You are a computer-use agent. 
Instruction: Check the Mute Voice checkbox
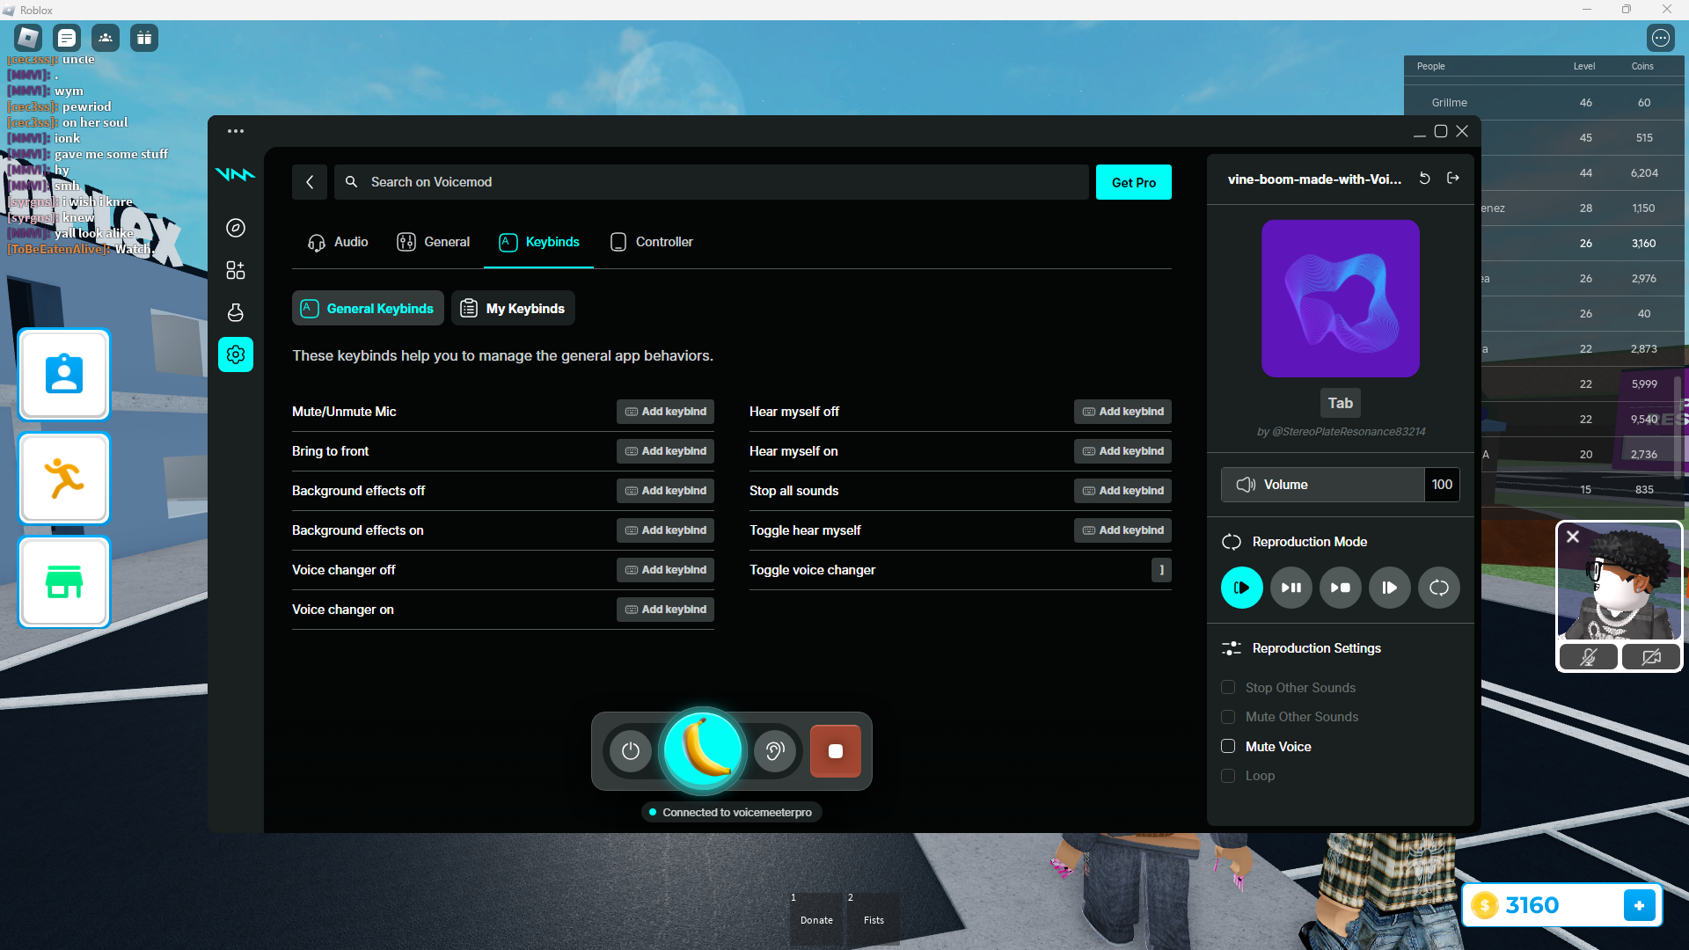1228,747
